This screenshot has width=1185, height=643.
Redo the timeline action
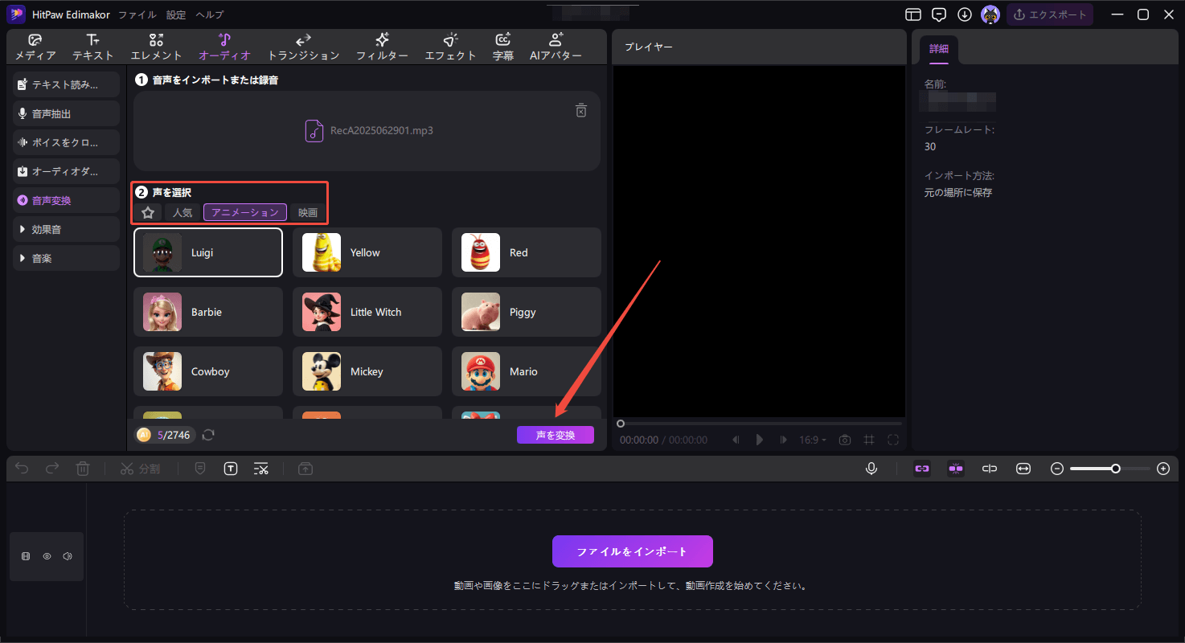[x=52, y=469]
